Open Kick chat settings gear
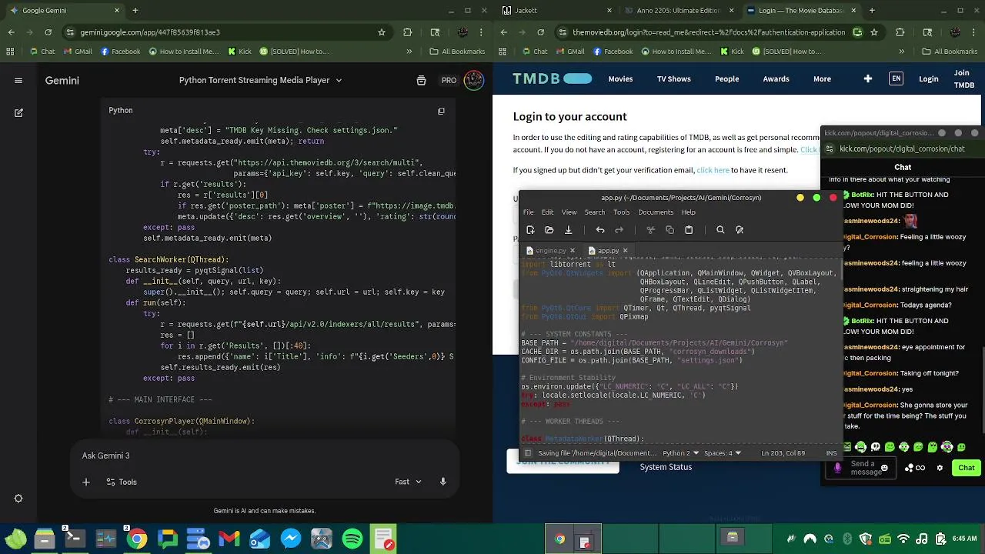The height and width of the screenshot is (554, 985). point(939,468)
